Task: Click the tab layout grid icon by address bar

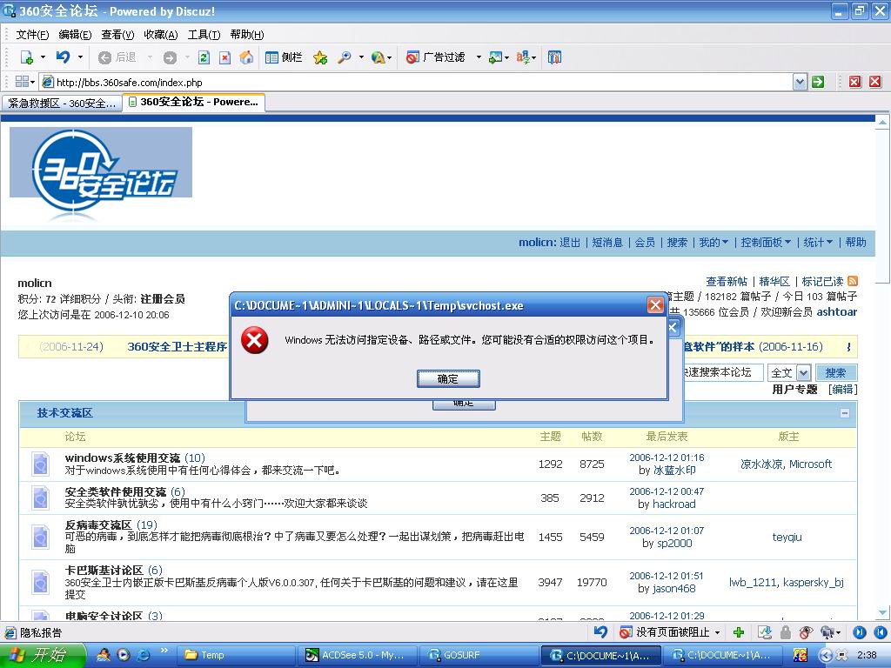Action: [22, 82]
